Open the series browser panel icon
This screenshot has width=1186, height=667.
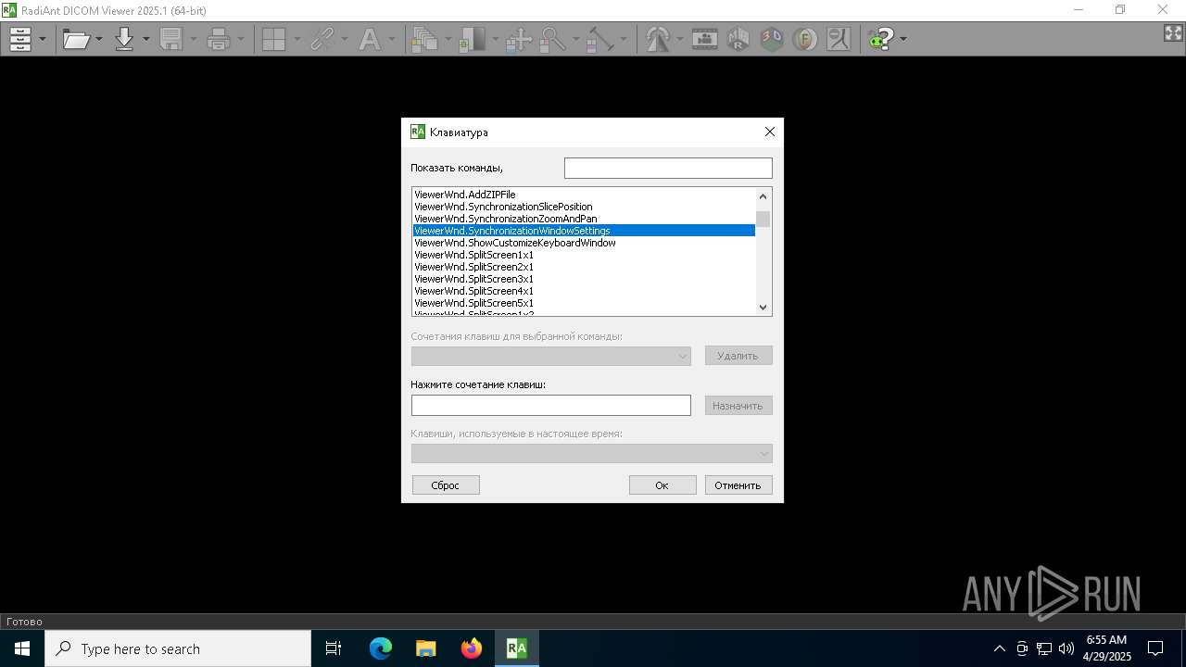[x=20, y=39]
